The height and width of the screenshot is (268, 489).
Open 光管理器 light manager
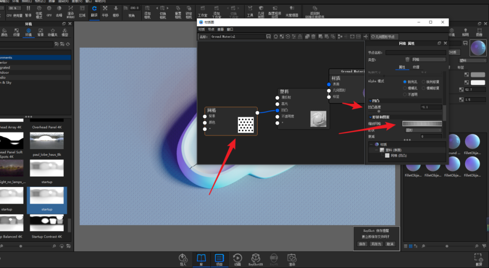292,11
